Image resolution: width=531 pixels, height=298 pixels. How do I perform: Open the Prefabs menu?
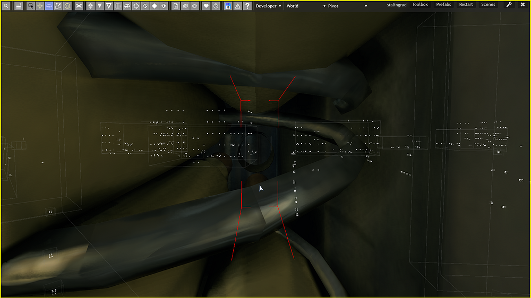(443, 5)
